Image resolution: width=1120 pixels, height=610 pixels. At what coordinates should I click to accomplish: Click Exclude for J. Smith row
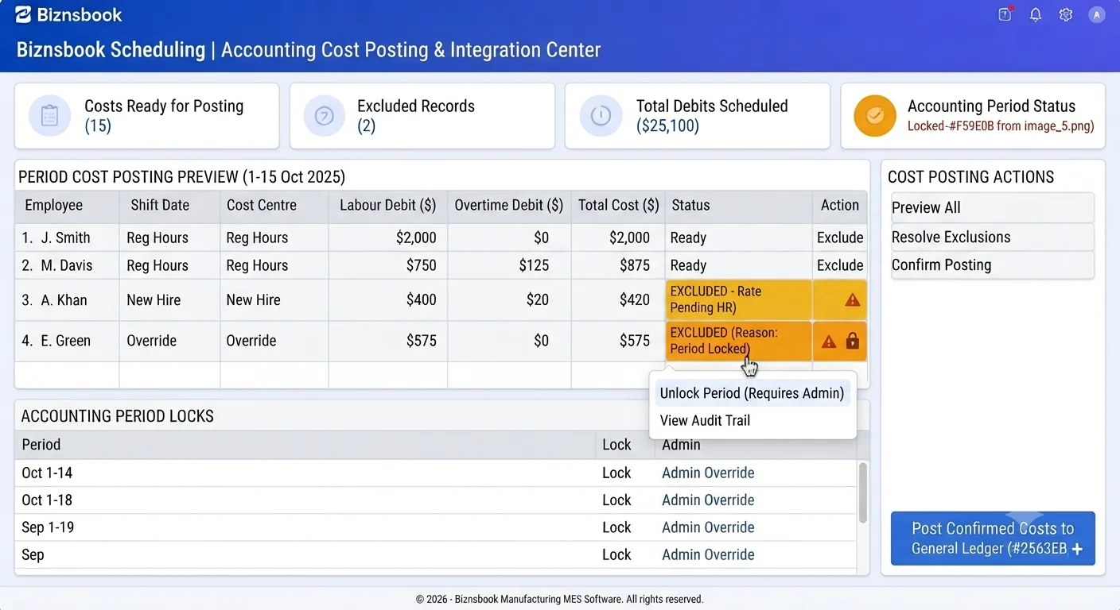[840, 237]
